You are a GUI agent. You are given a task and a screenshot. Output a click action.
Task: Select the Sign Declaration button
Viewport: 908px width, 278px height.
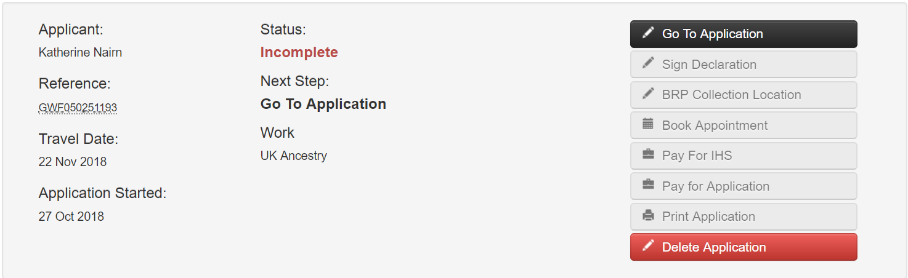click(x=744, y=65)
